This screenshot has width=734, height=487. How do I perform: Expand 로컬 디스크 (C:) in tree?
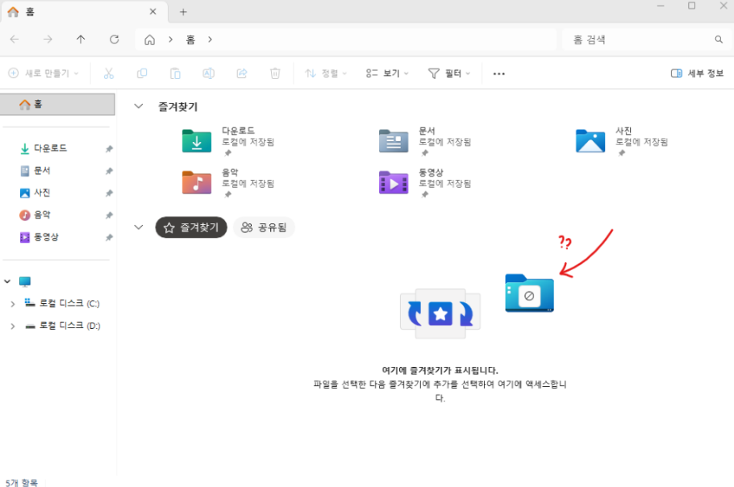(13, 304)
